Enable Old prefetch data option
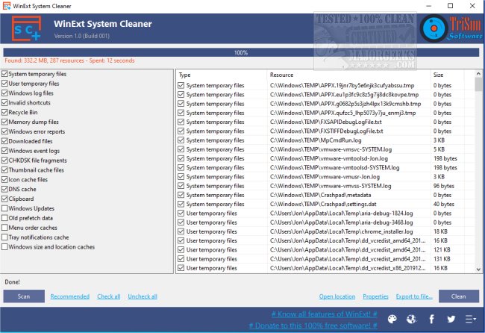The image size is (485, 333). point(4,218)
